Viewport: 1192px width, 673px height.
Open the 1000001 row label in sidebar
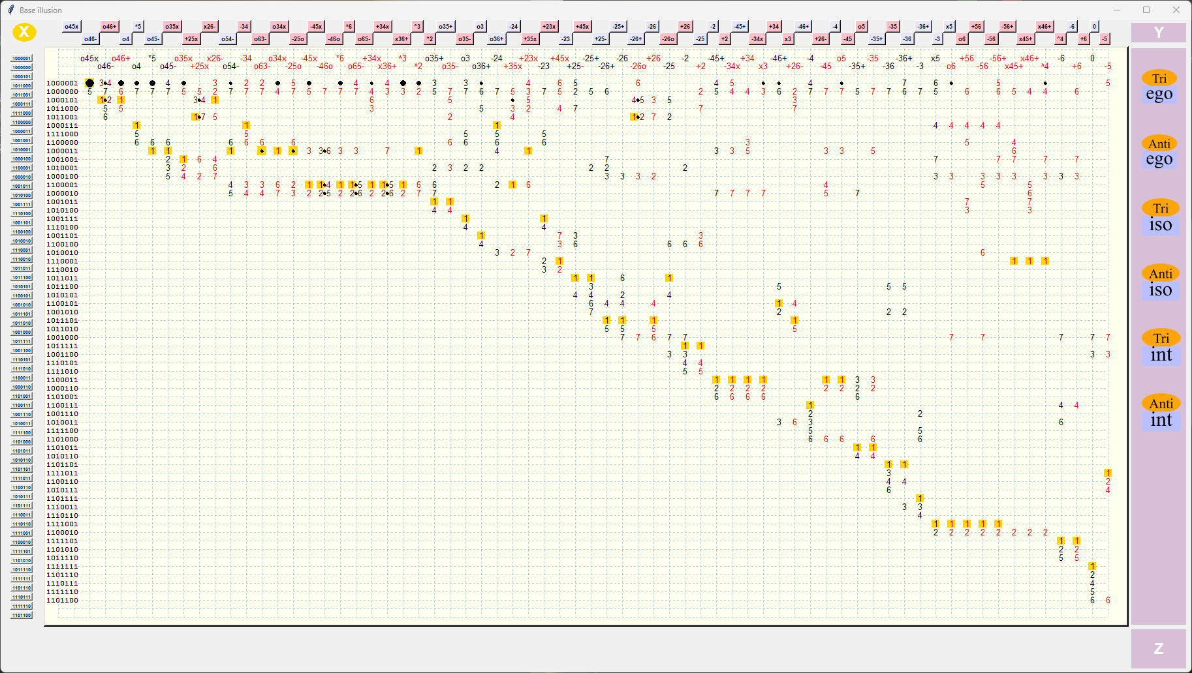(22, 58)
